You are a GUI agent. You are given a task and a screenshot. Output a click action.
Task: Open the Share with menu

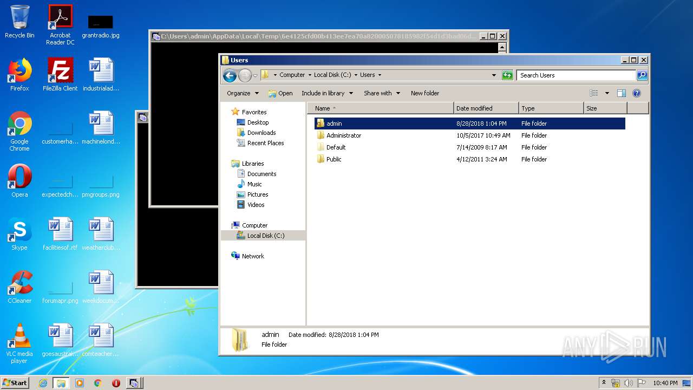[382, 93]
